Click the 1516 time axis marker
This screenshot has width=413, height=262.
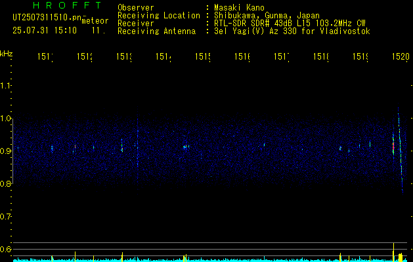tap(242, 56)
